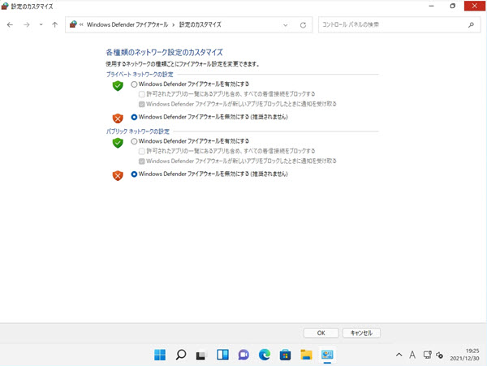Click the Control Panel taskbar icon
The width and height of the screenshot is (487, 366).
point(327,355)
